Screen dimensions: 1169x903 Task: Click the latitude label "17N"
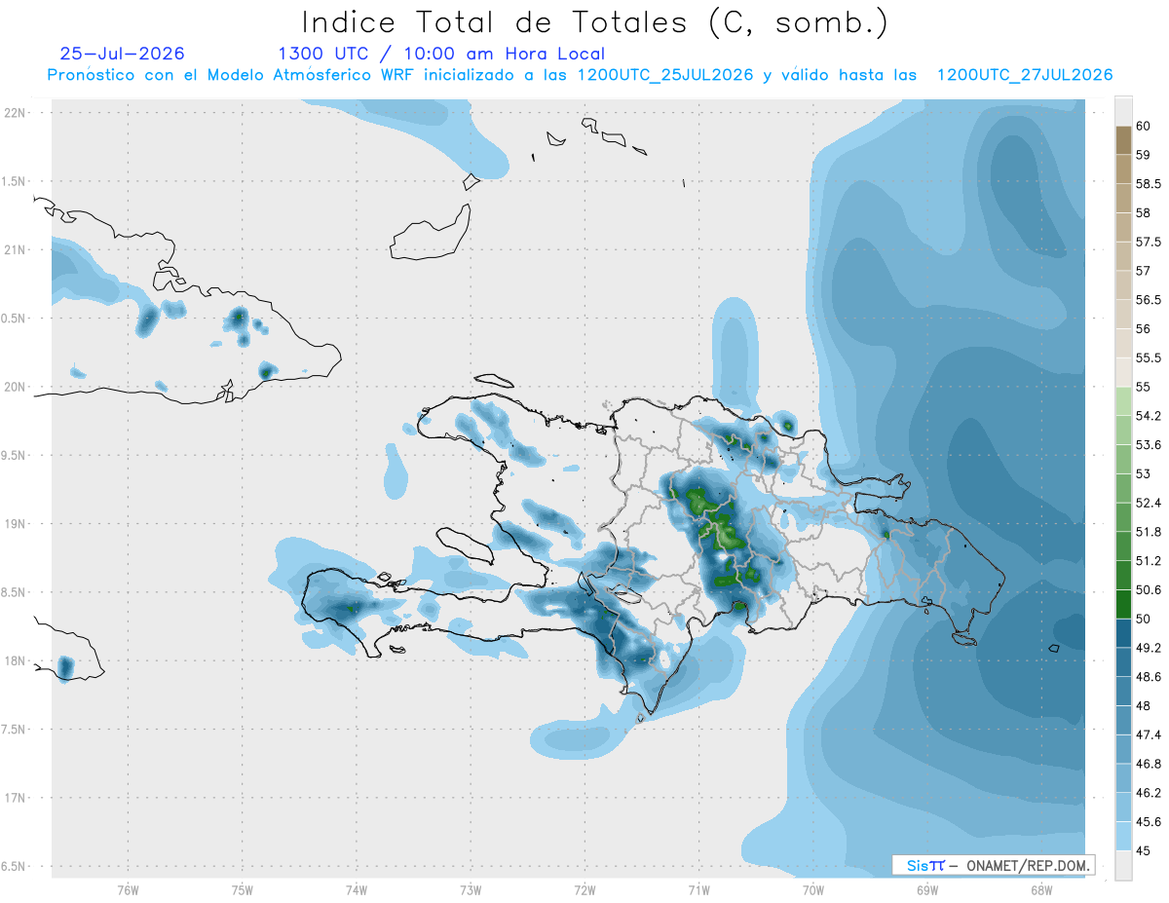pos(16,798)
